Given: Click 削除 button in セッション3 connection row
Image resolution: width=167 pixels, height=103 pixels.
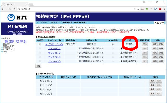Looking at the screenshot, I should [x=161, y=53].
